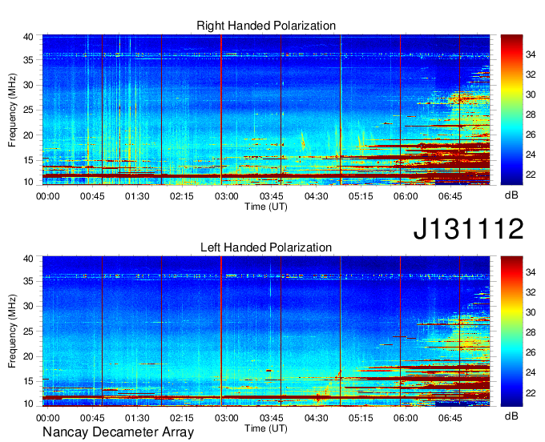
Task: Click the red vertical line near 03:00 in the top plot
Action: click(x=221, y=110)
